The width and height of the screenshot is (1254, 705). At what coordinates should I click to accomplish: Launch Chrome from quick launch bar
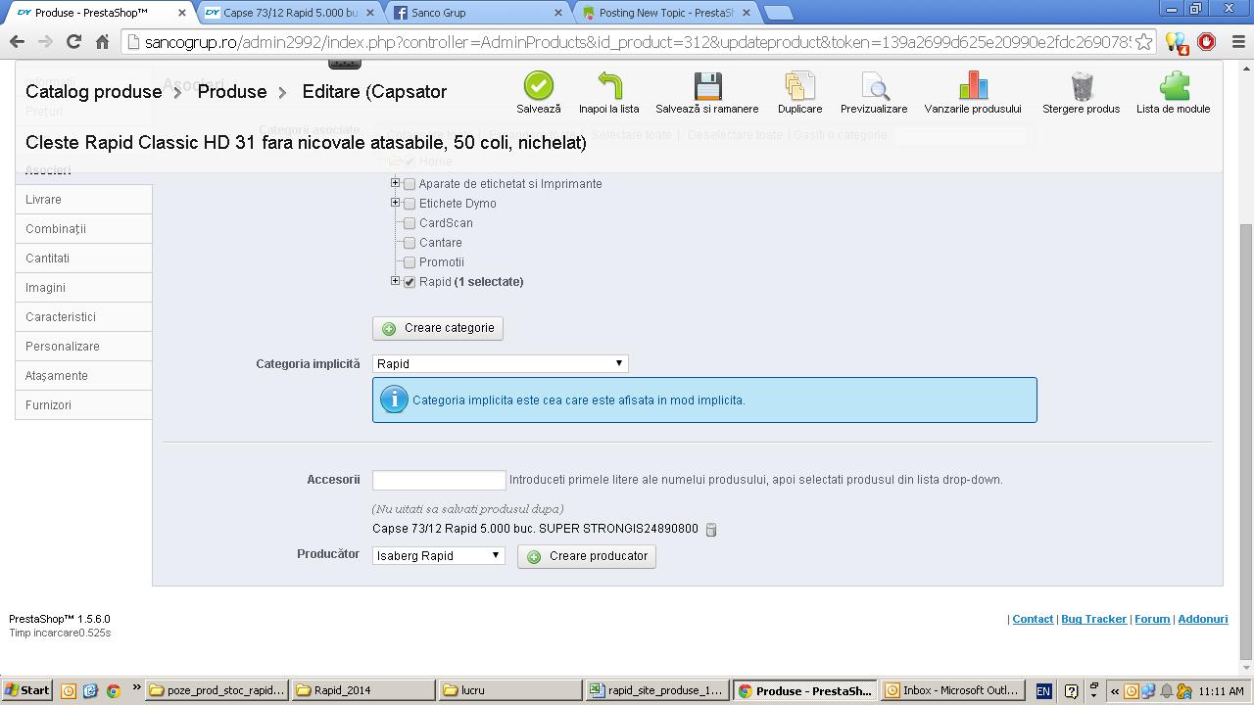(x=114, y=690)
